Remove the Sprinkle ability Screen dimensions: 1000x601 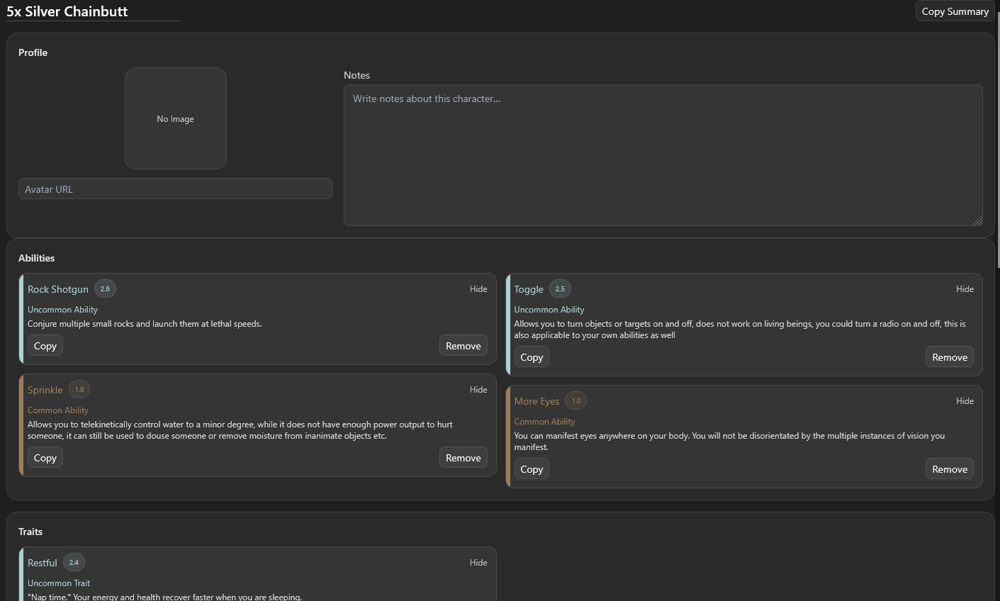(464, 458)
